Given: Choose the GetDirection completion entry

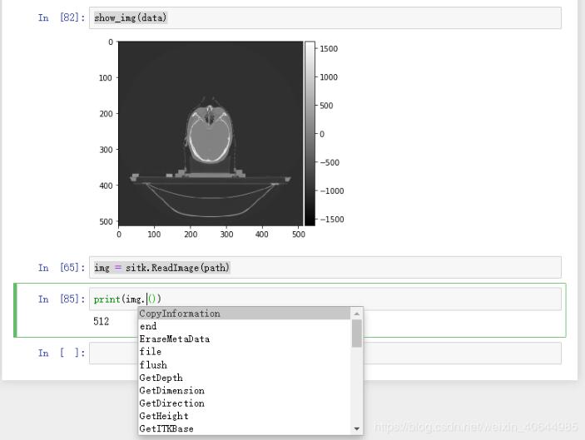Looking at the screenshot, I should tap(245, 403).
